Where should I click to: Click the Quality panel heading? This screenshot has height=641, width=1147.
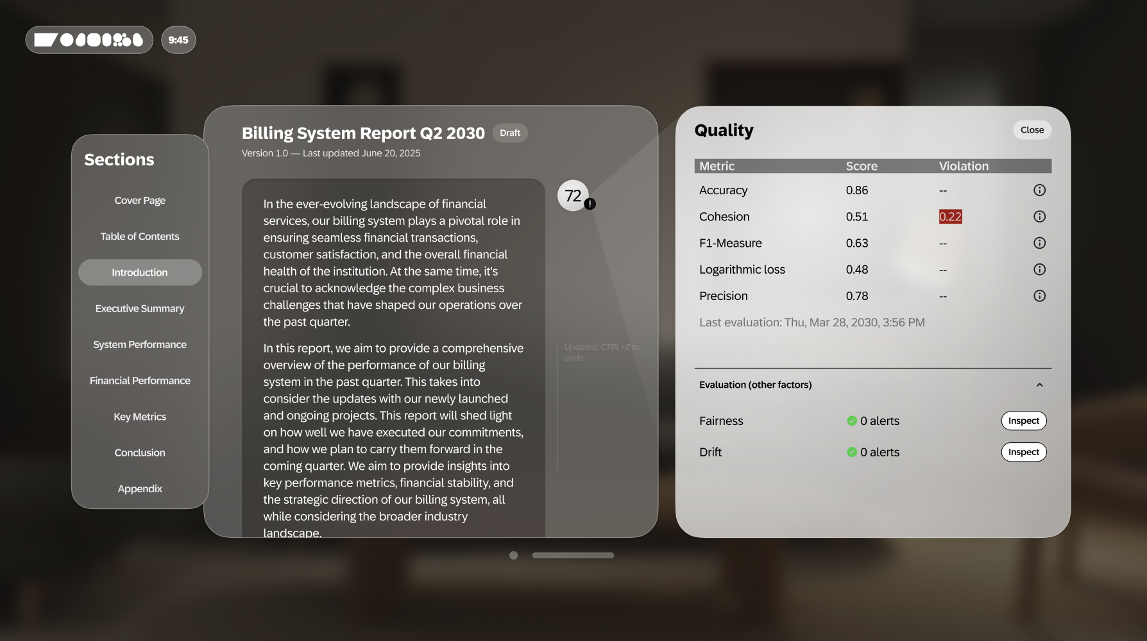click(724, 130)
